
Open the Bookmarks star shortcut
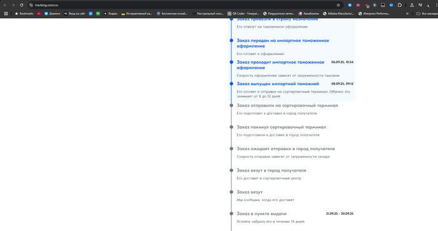tap(24, 13)
